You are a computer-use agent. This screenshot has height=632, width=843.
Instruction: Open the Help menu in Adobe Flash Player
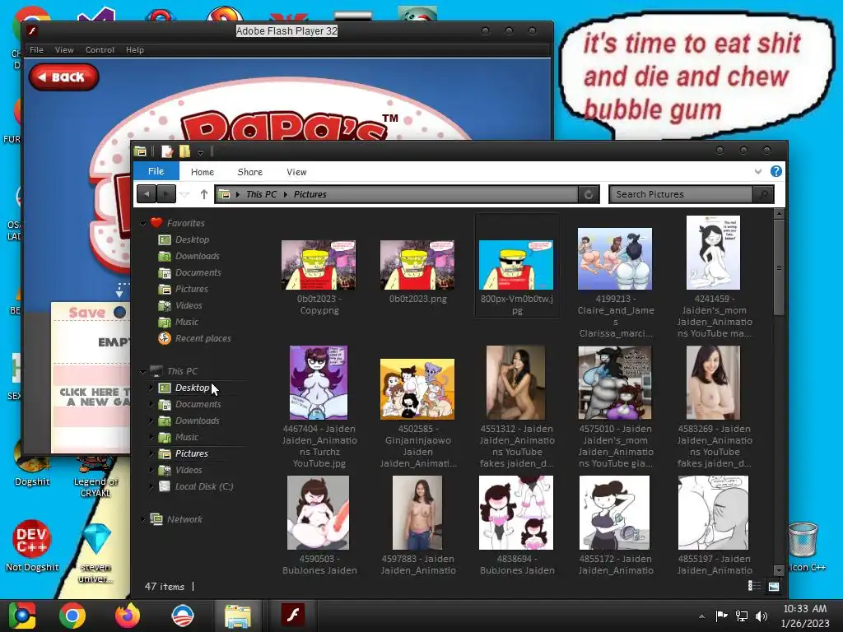coord(135,49)
